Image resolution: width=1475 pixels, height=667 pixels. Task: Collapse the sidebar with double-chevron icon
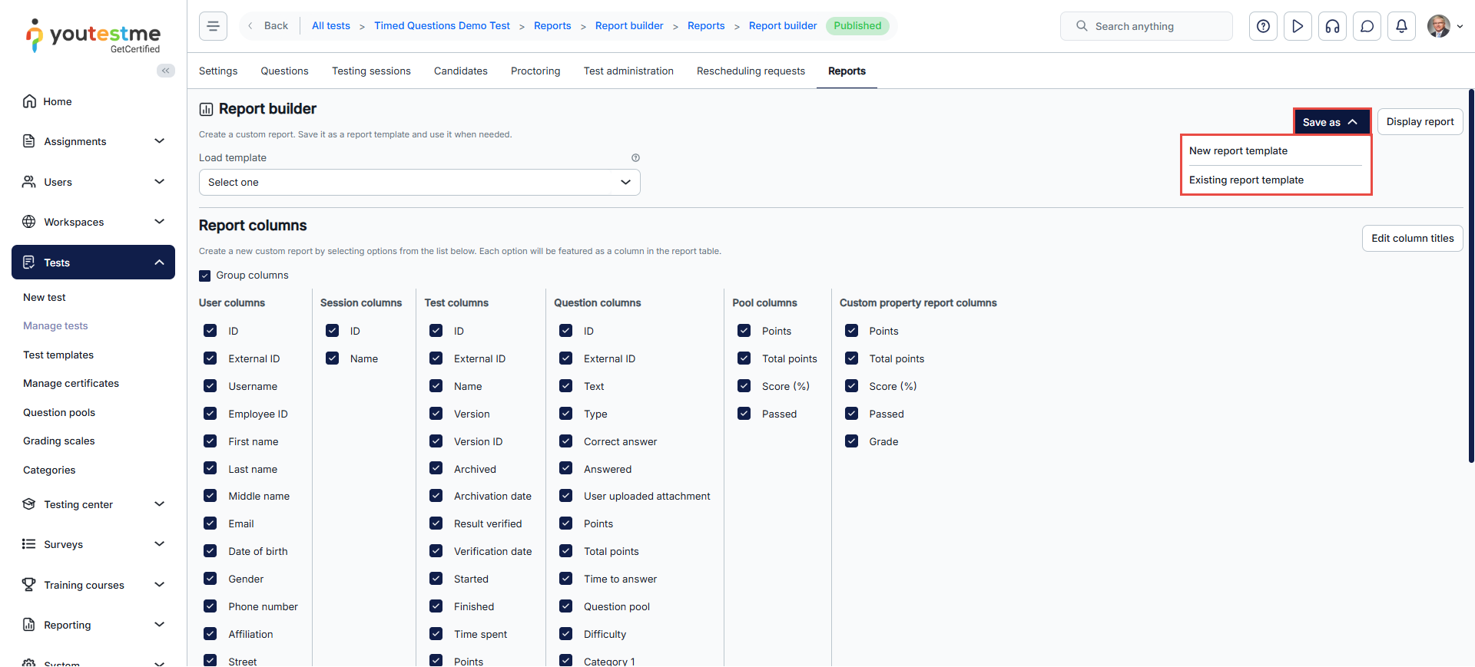pos(165,71)
